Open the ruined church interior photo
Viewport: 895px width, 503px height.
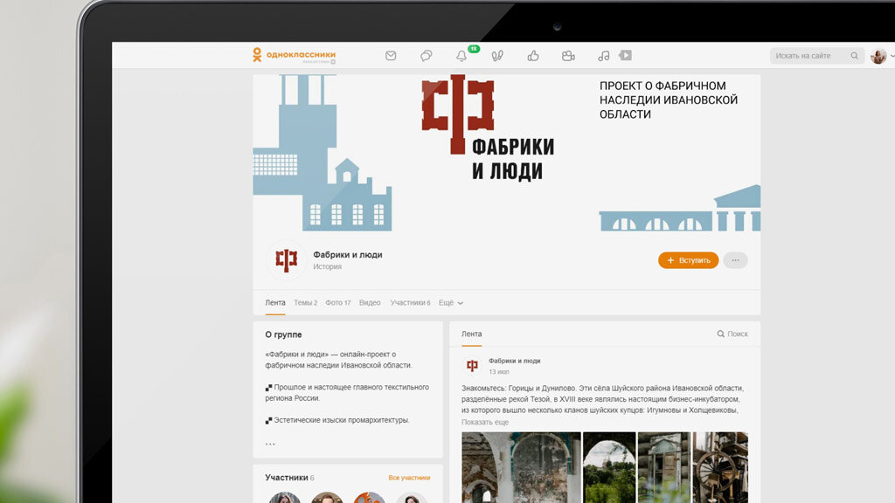tap(521, 467)
